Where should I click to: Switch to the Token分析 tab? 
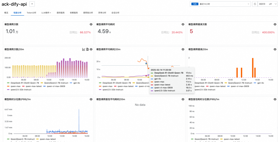[x=31, y=13]
